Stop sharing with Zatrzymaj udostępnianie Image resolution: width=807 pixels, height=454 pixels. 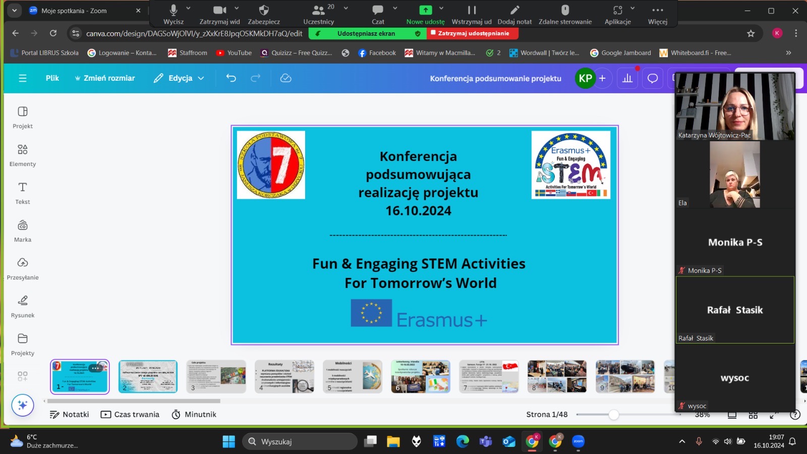(x=473, y=33)
